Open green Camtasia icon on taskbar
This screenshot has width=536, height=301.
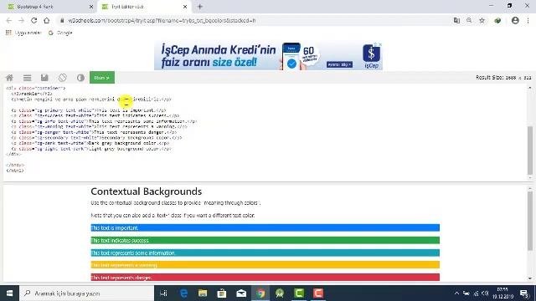(299, 293)
